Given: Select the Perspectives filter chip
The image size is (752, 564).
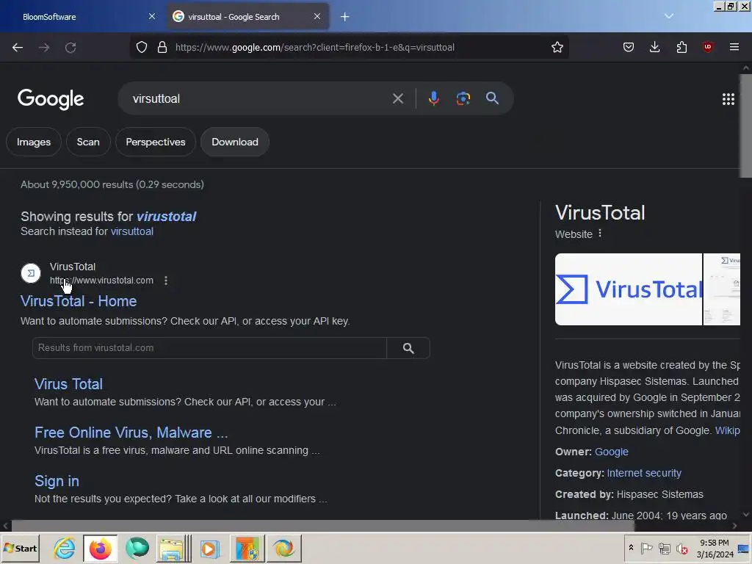Looking at the screenshot, I should pos(156,142).
